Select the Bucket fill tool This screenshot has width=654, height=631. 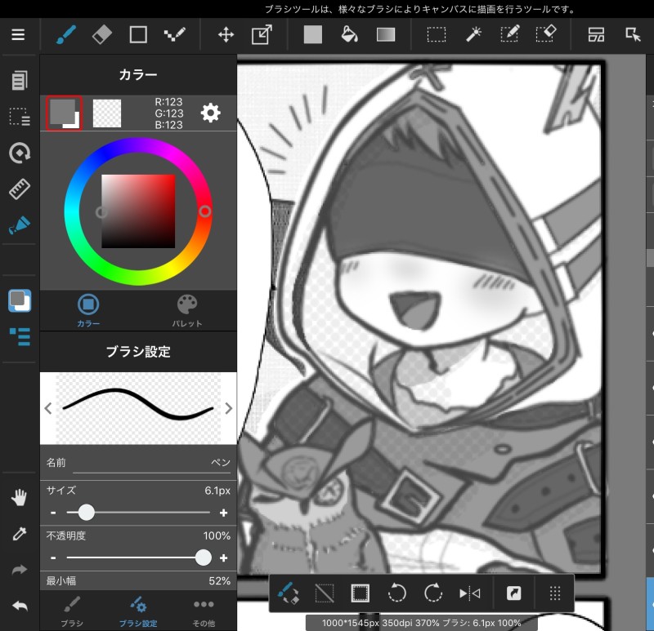(349, 34)
